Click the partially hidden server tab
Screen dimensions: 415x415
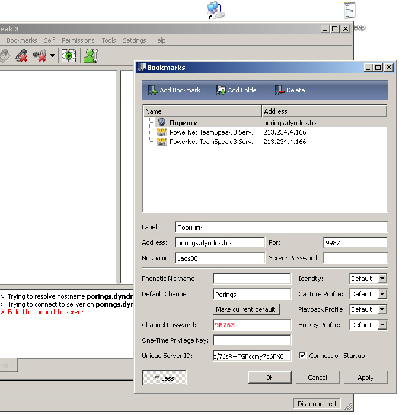tap(8, 365)
